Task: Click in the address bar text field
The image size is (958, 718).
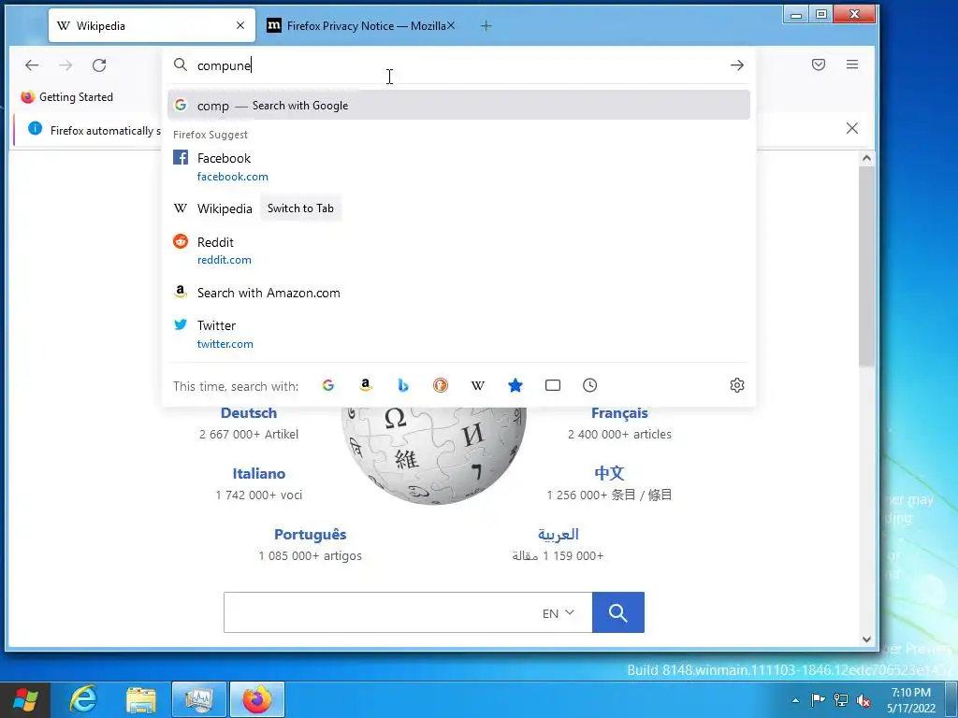Action: tap(458, 65)
